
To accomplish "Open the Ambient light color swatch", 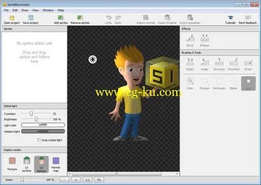I will click(43, 131).
